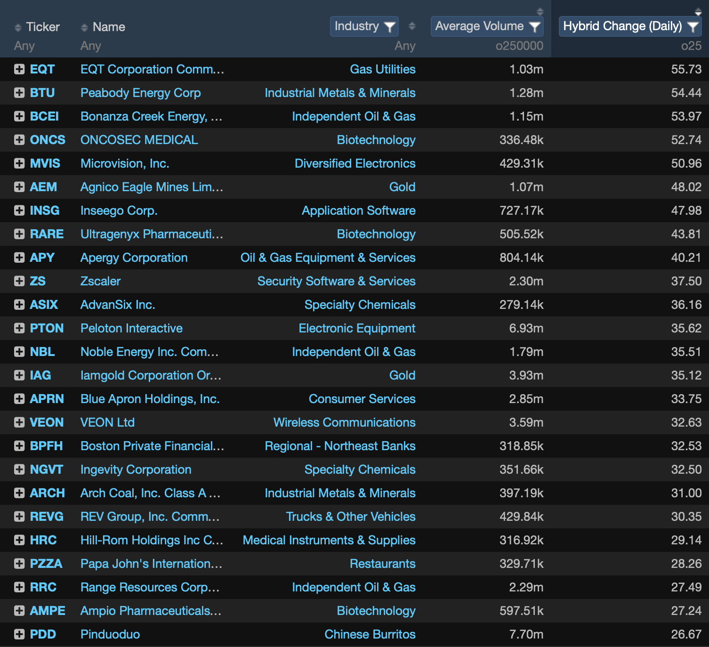Screen dimensions: 709x647
Task: Click sort arrows above Average Volume
Action: (540, 11)
